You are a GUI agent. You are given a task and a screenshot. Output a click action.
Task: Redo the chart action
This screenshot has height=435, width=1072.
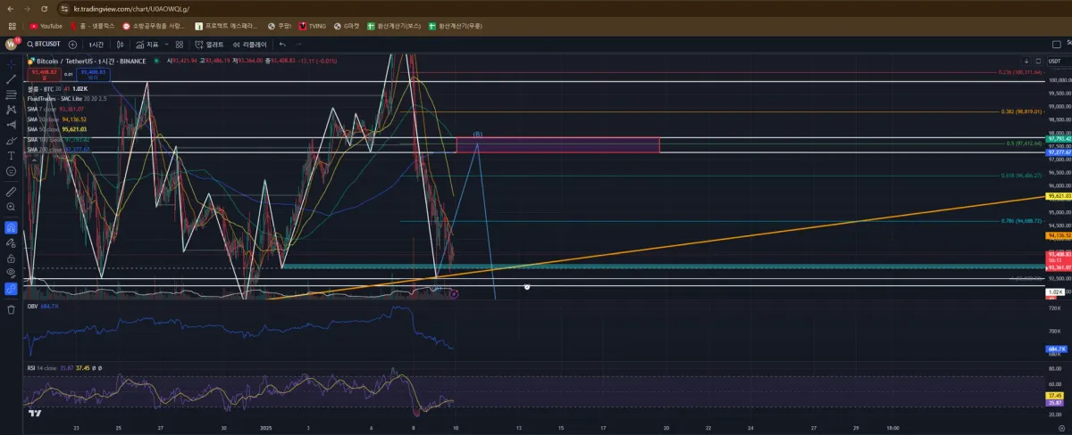(298, 44)
